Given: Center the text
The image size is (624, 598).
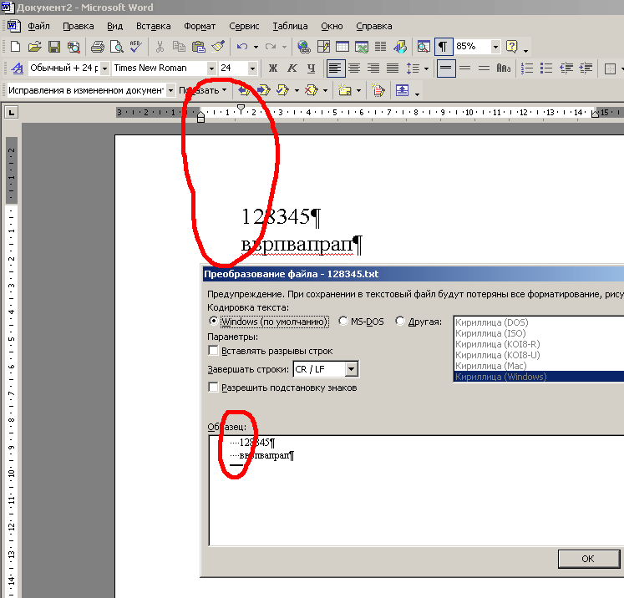Looking at the screenshot, I should point(354,68).
